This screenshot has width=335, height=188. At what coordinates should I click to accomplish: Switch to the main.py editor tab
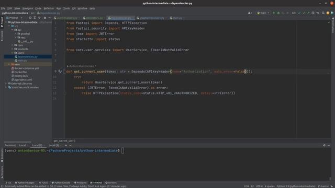point(176,18)
